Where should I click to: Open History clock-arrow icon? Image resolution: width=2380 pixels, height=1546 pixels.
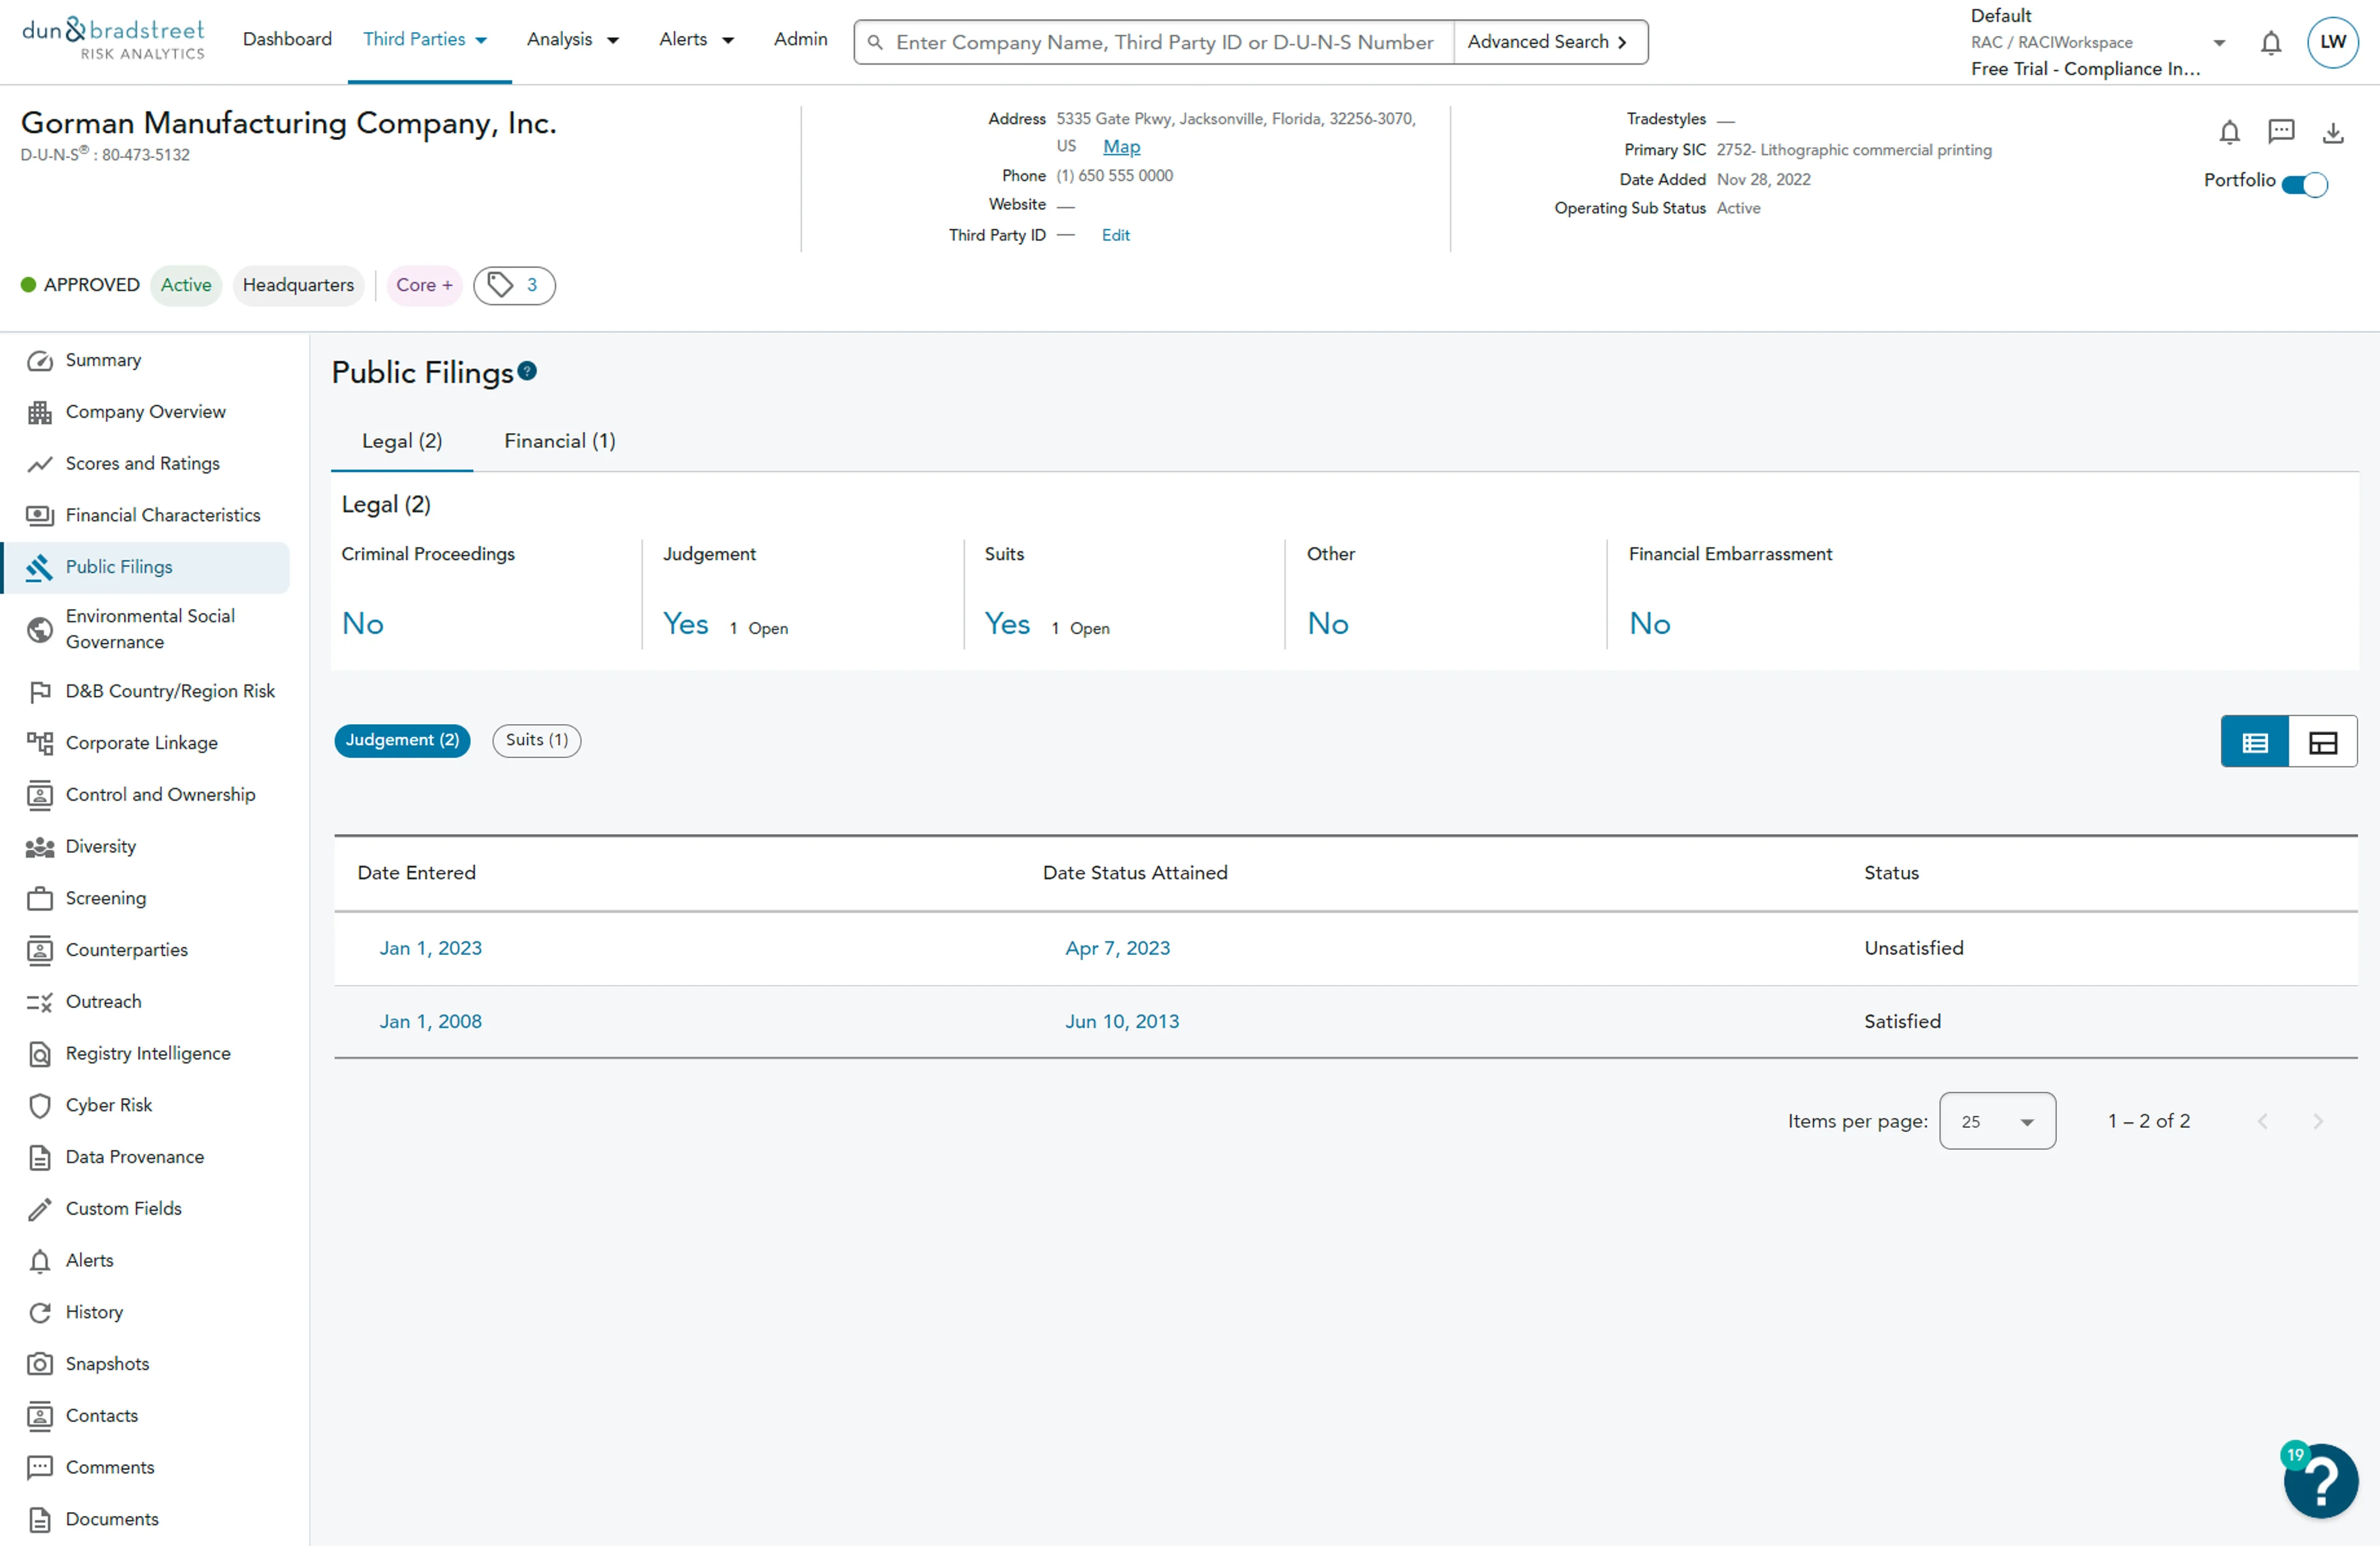click(x=39, y=1312)
